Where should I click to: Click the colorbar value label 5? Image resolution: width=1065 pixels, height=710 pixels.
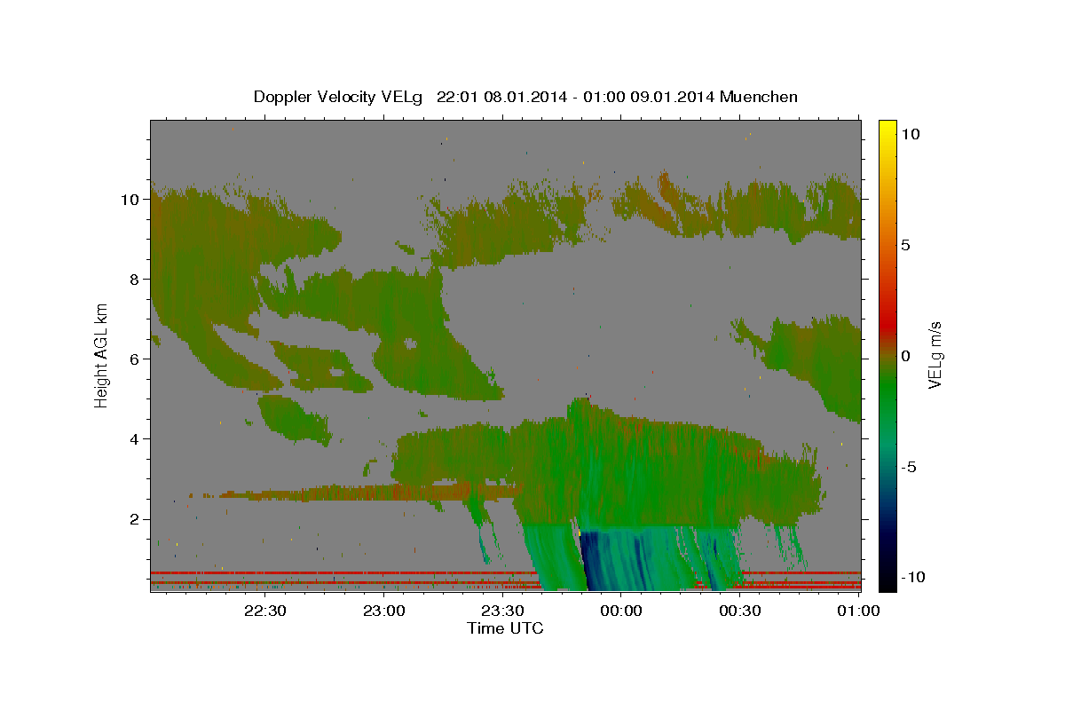tap(907, 245)
